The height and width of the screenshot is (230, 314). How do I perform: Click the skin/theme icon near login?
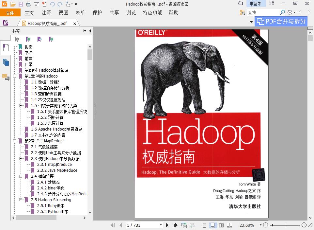(241, 3)
